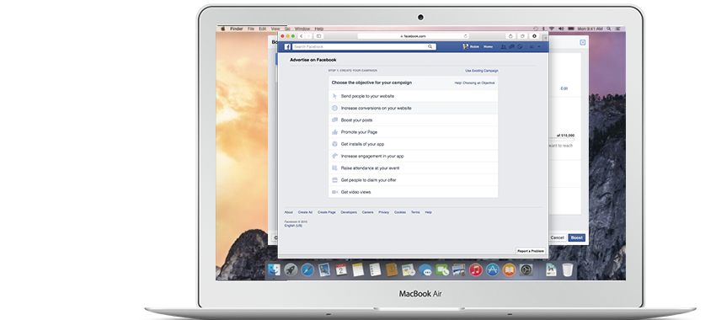Select Get people to claim your offer
The width and height of the screenshot is (716, 320).
(x=413, y=180)
